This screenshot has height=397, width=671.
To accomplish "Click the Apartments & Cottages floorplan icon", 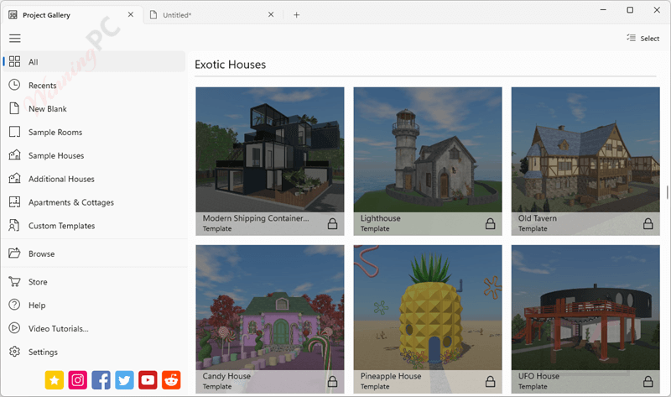I will point(14,201).
